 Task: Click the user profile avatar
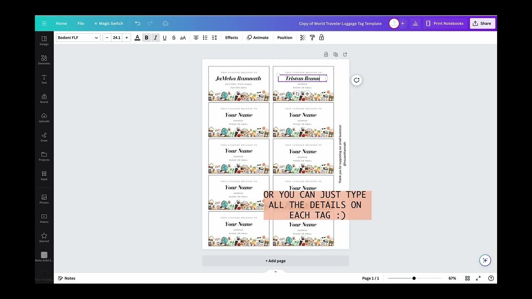(x=394, y=24)
